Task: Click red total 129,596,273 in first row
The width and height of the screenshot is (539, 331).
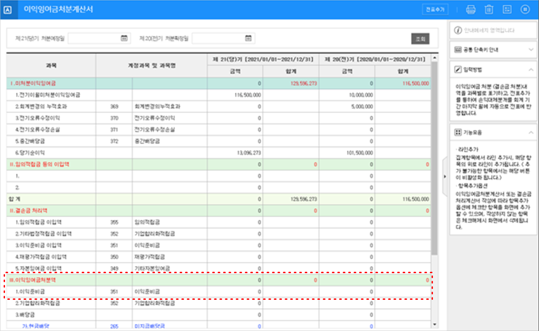Action: [304, 83]
